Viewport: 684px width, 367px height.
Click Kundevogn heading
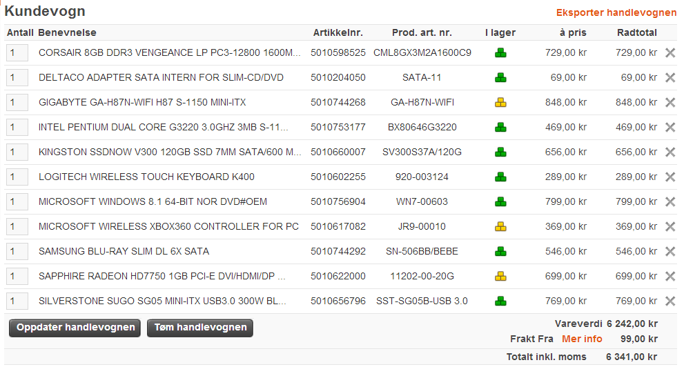click(45, 11)
